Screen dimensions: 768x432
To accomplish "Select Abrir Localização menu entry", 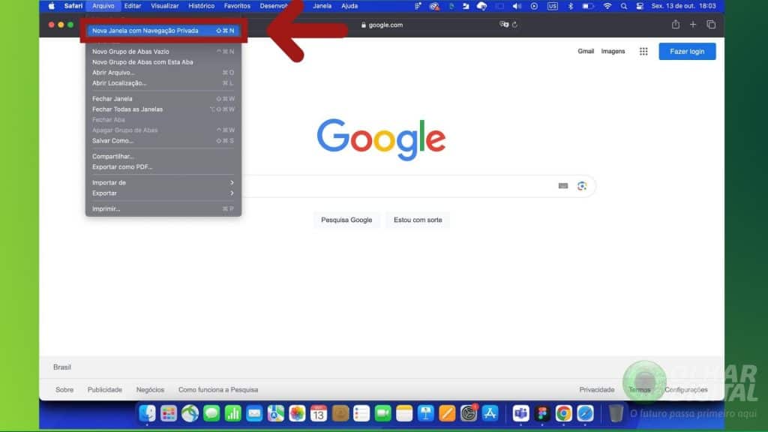I will pyautogui.click(x=163, y=82).
